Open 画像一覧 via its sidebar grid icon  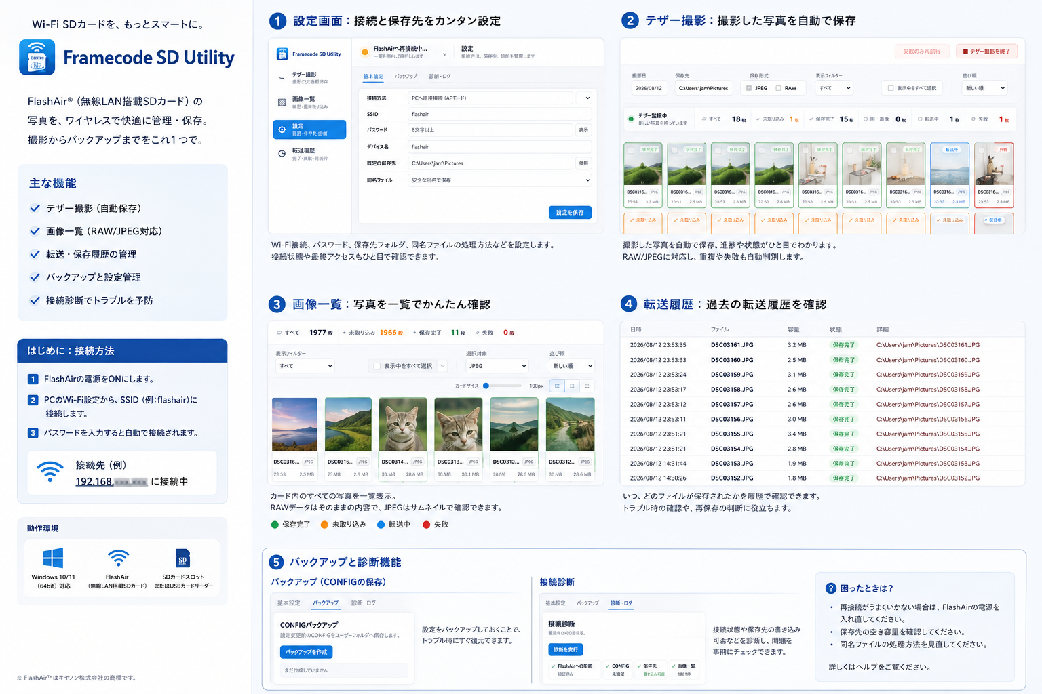282,102
